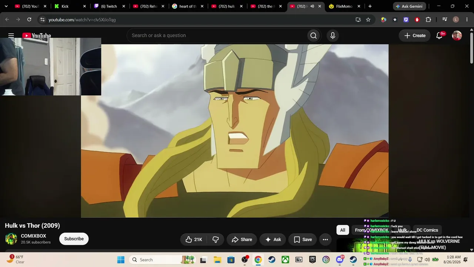Click the Create button
This screenshot has height=267, width=474.
415,36
